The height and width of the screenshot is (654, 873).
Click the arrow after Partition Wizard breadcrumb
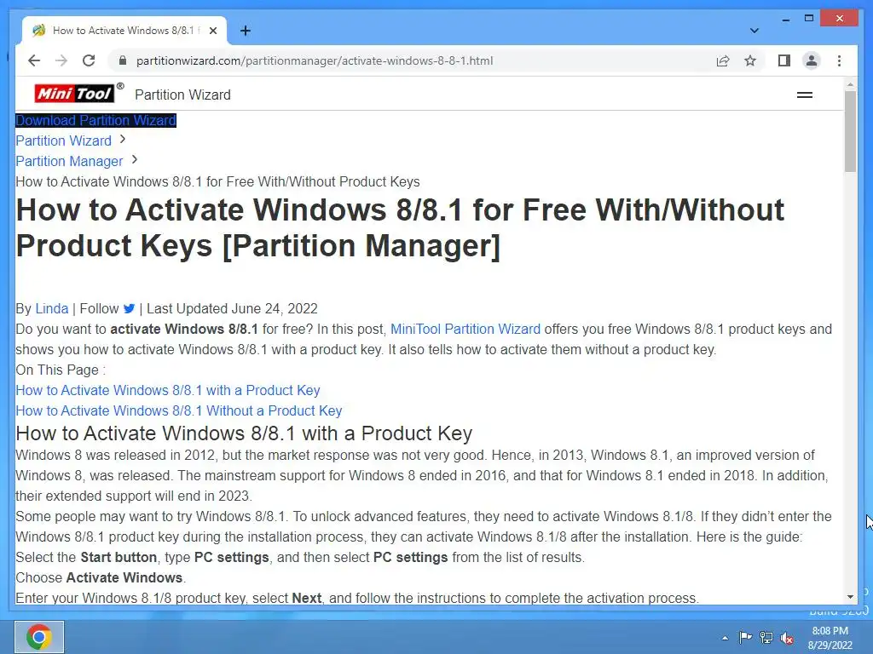tap(123, 140)
